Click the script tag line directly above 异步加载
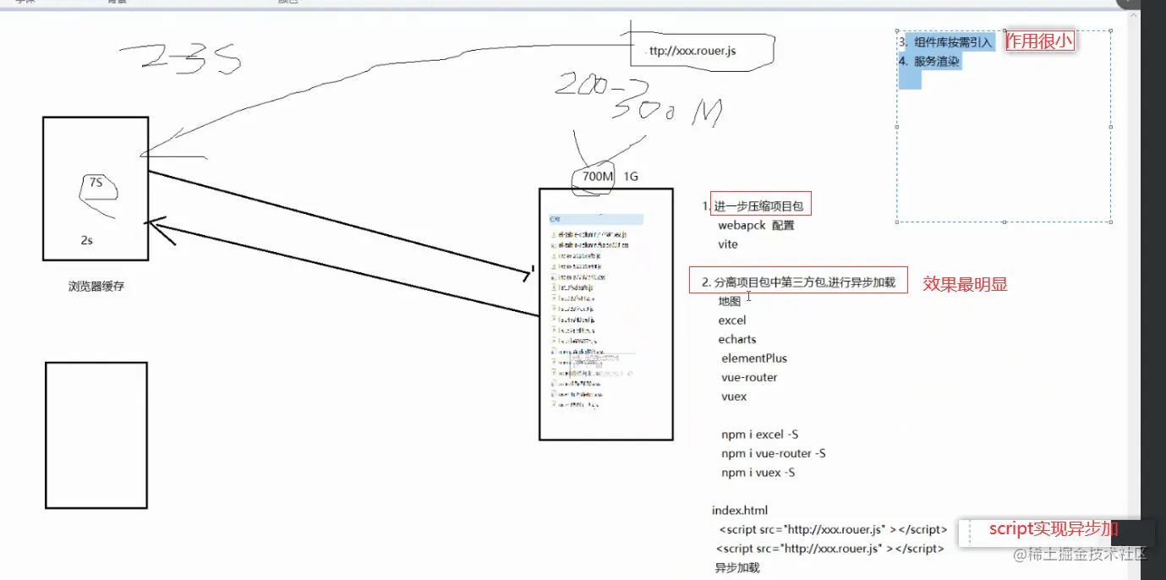This screenshot has height=580, width=1166. click(829, 549)
